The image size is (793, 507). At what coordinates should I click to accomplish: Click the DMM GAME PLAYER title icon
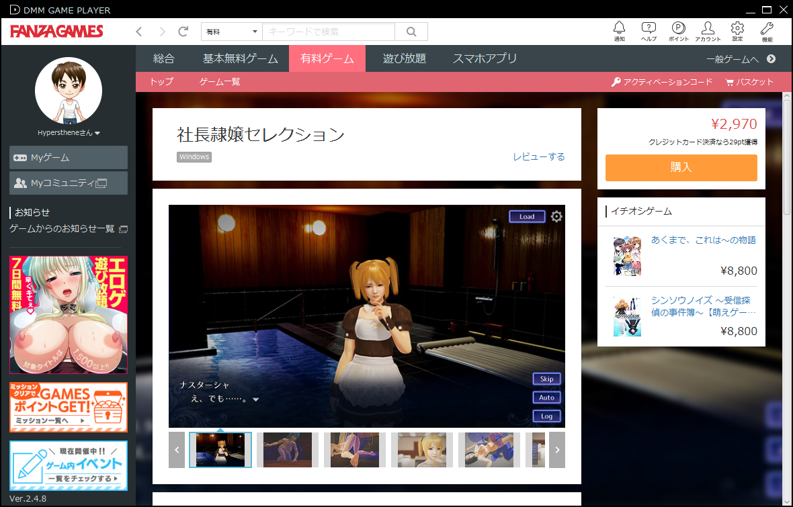[x=15, y=9]
